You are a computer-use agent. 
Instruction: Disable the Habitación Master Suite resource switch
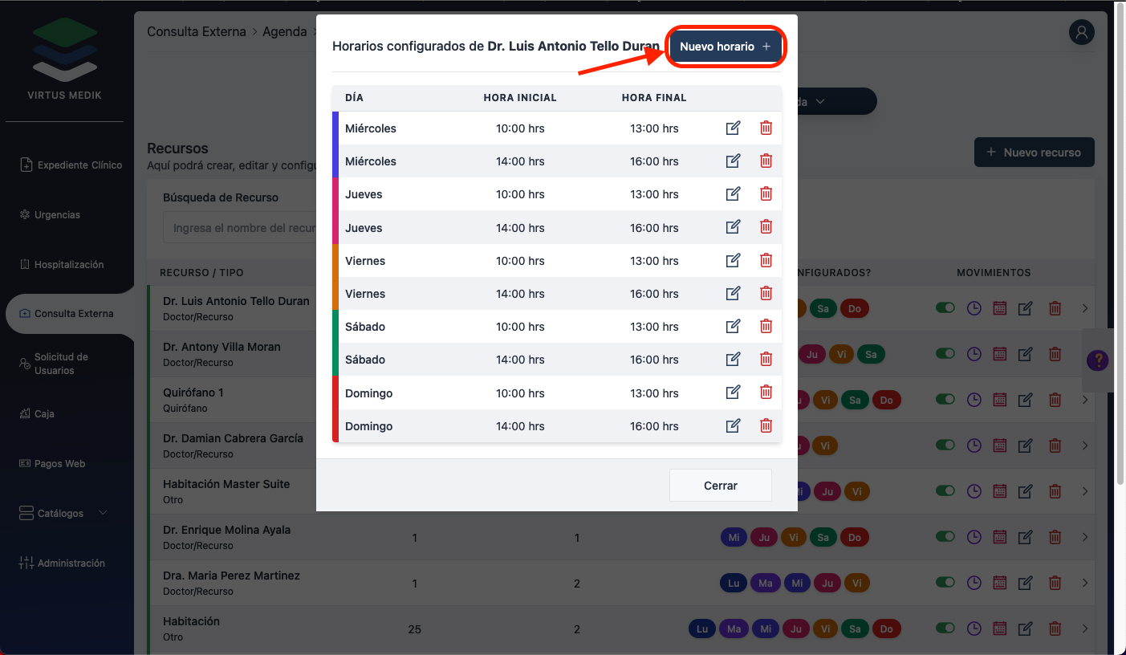[945, 491]
